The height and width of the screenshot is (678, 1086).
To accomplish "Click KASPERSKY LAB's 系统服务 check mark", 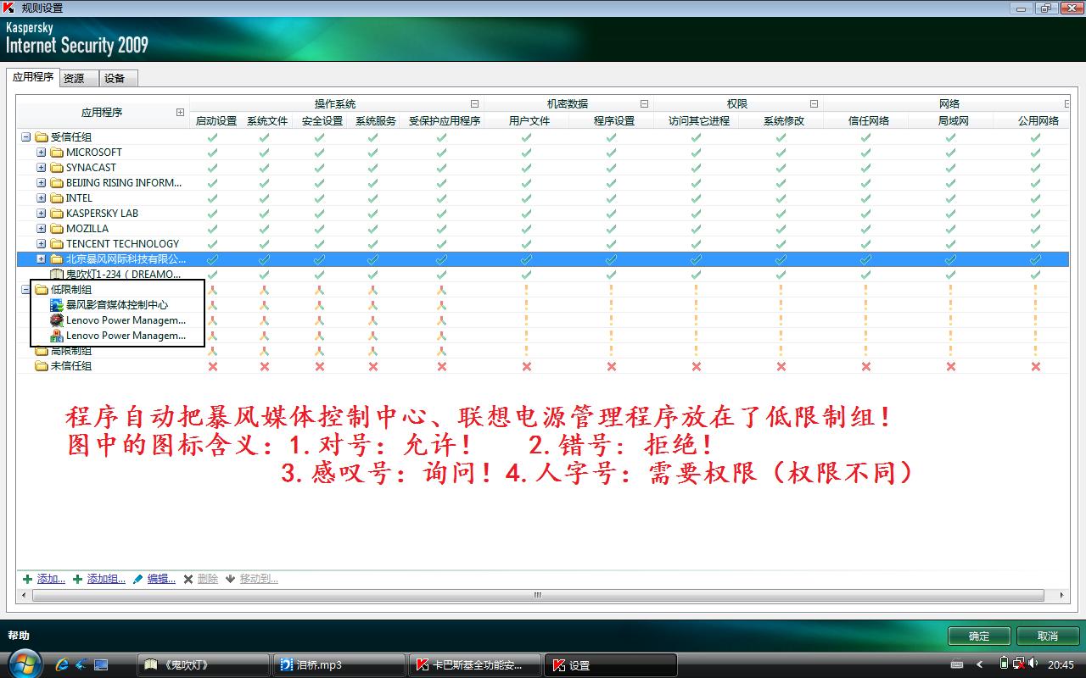I will 372,214.
